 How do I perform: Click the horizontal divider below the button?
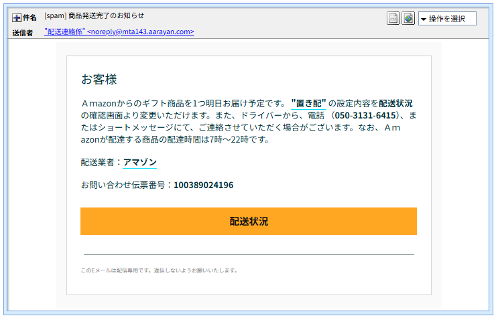click(249, 254)
